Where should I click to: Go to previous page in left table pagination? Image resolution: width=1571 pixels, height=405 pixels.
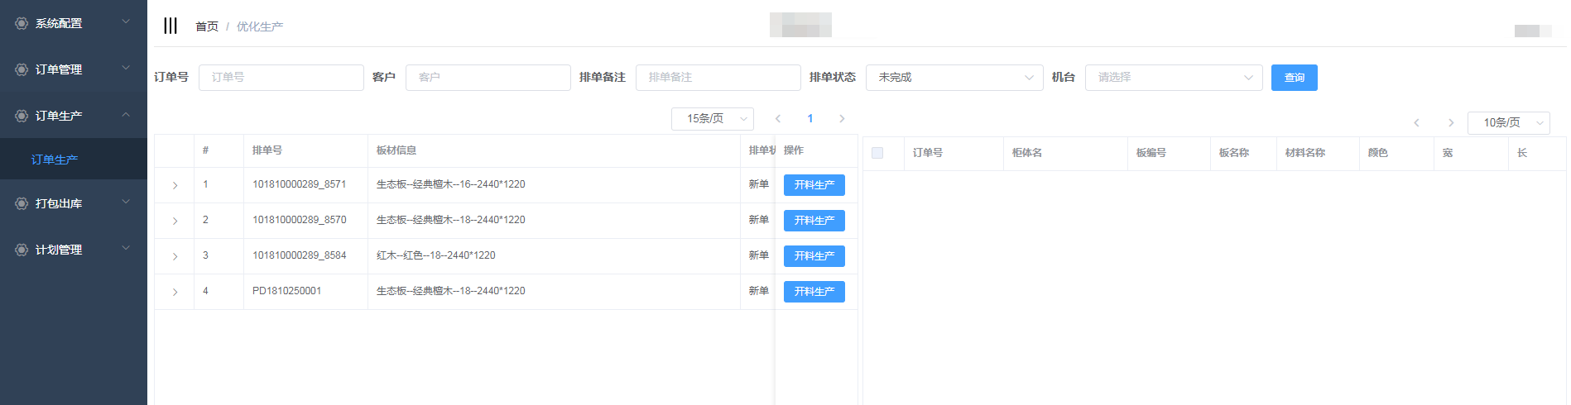pos(778,119)
